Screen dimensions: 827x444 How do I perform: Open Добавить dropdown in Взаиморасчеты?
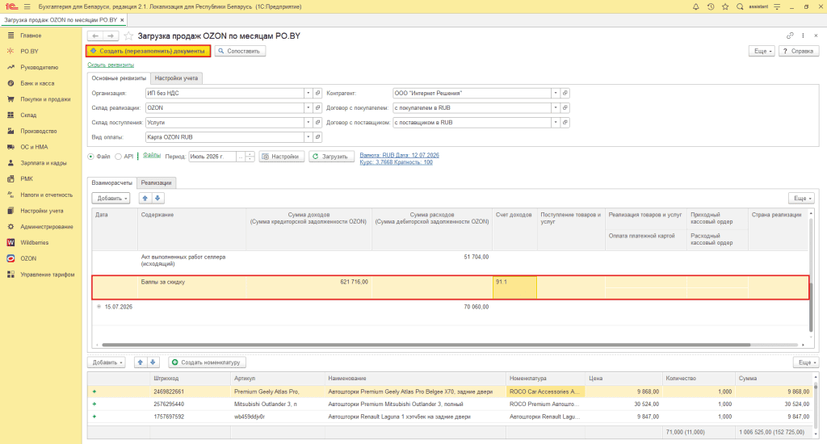tap(111, 199)
